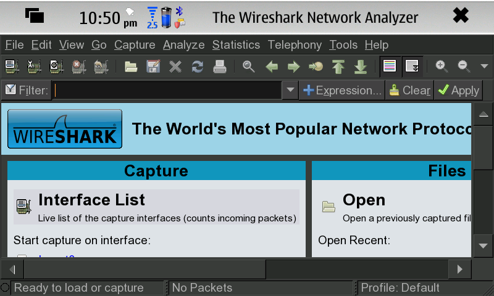494x296 pixels.
Task: Zoom out toolbar icon
Action: point(464,67)
